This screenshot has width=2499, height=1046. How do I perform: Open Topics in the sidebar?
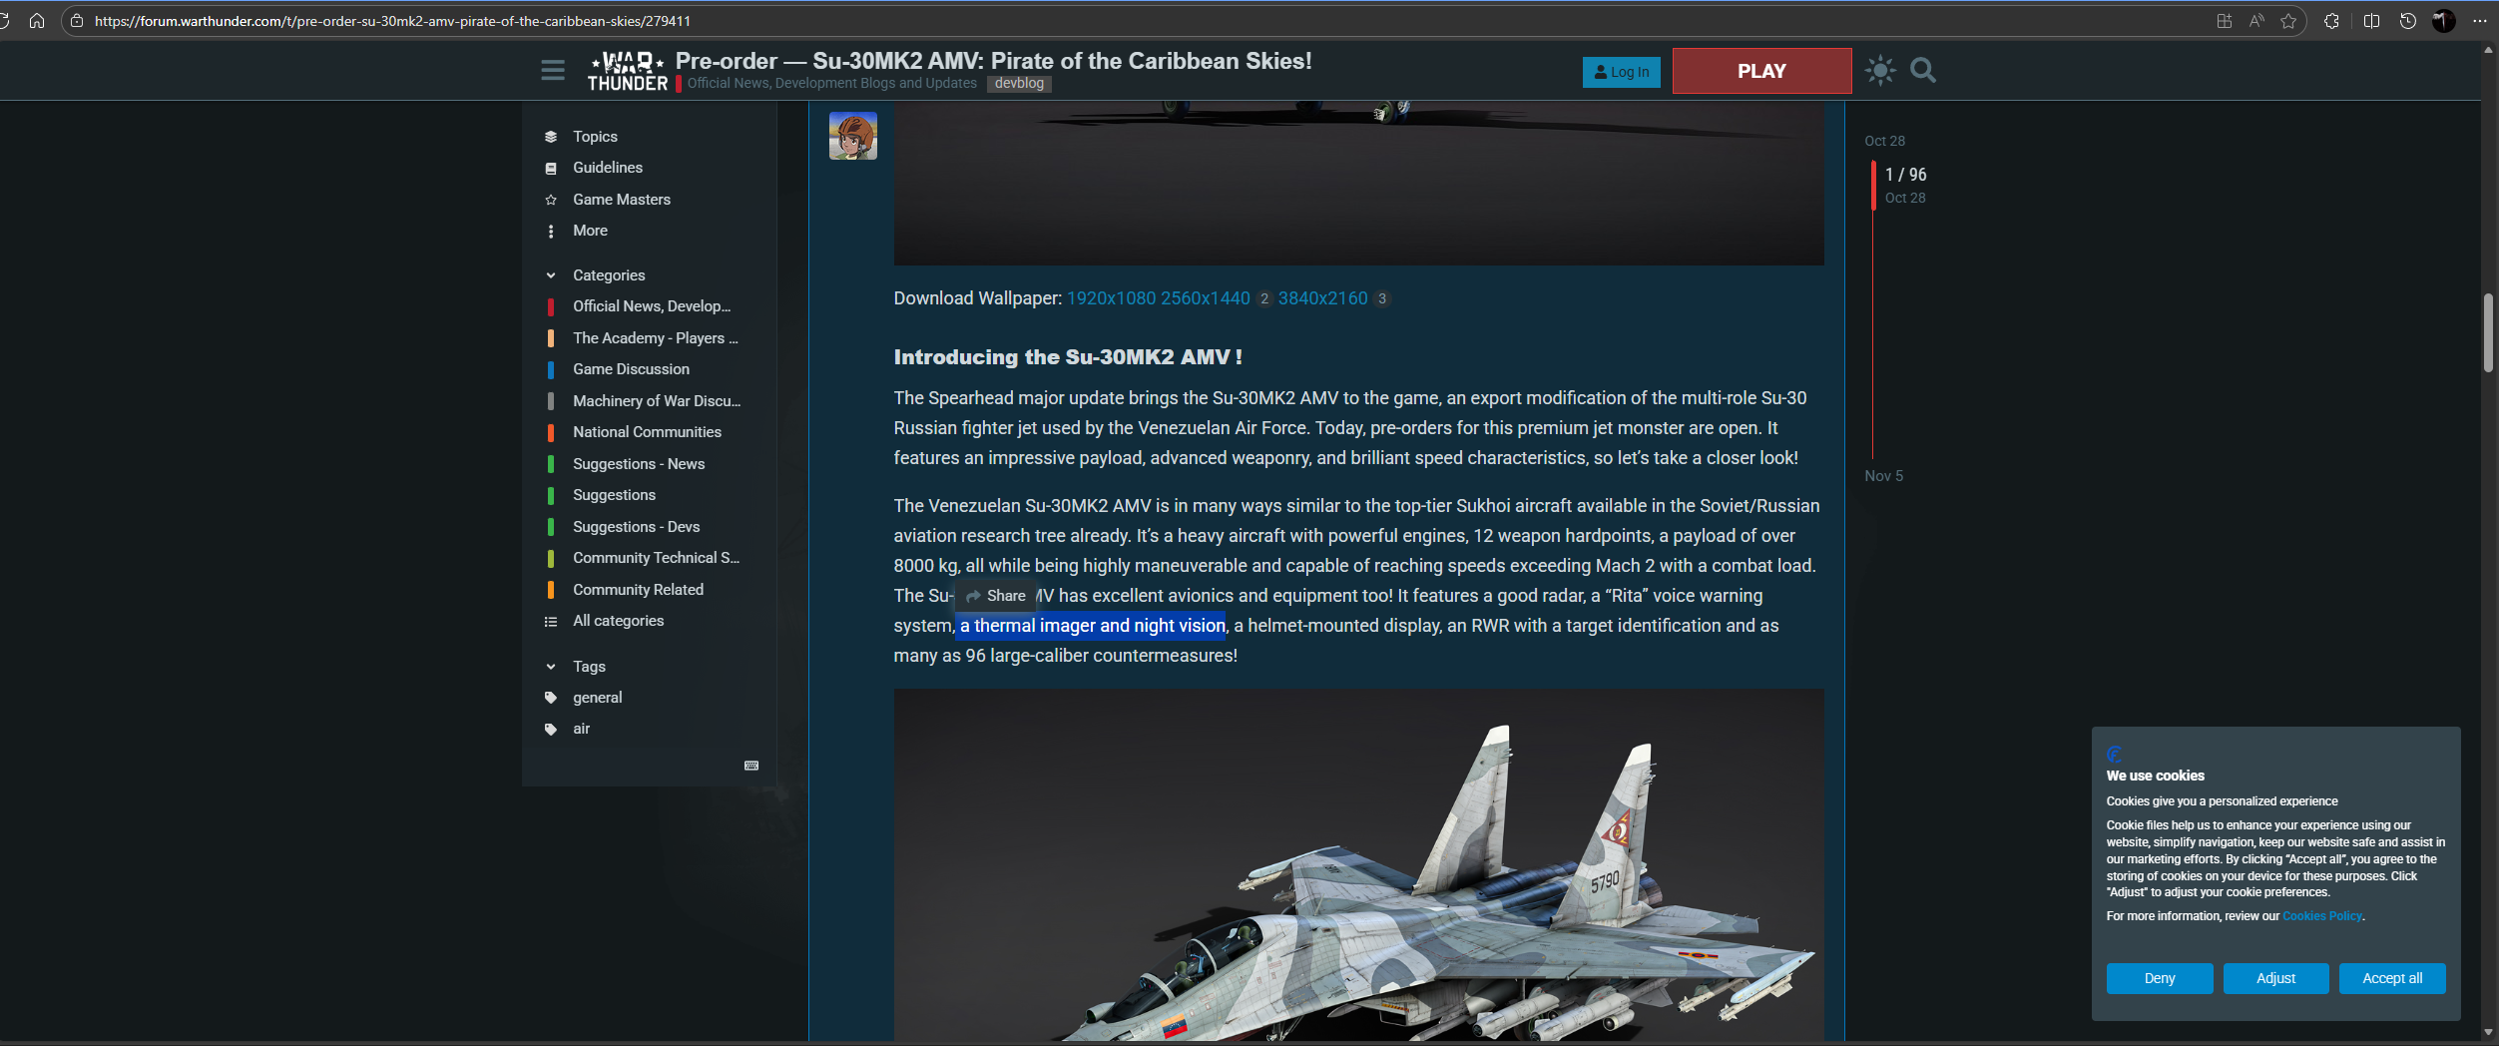click(594, 137)
